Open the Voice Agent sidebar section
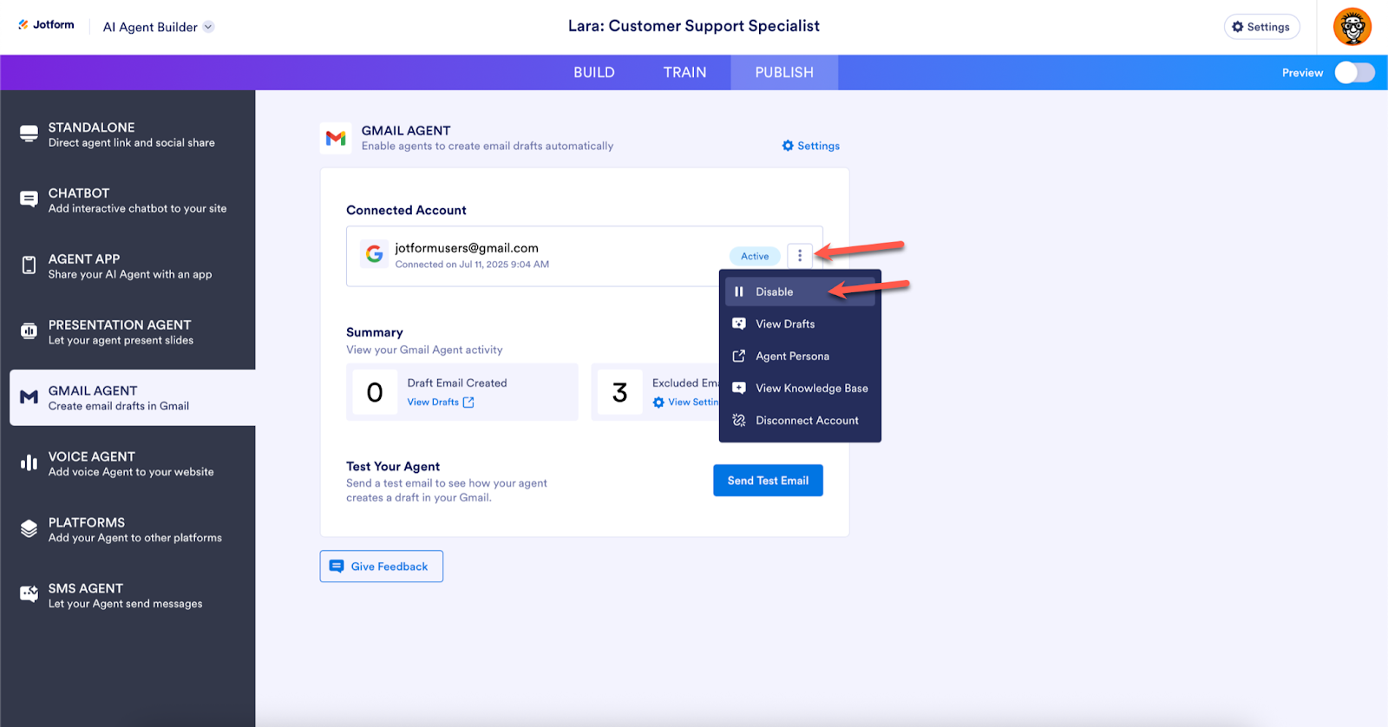Viewport: 1388px width, 727px height. (130, 464)
